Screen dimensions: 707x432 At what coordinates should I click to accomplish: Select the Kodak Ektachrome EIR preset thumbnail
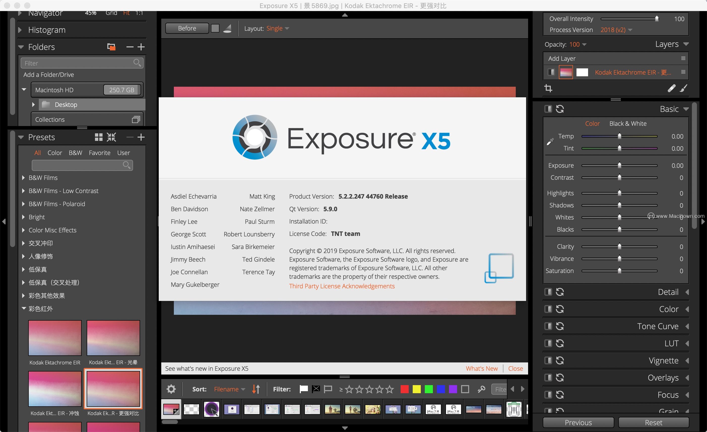55,338
